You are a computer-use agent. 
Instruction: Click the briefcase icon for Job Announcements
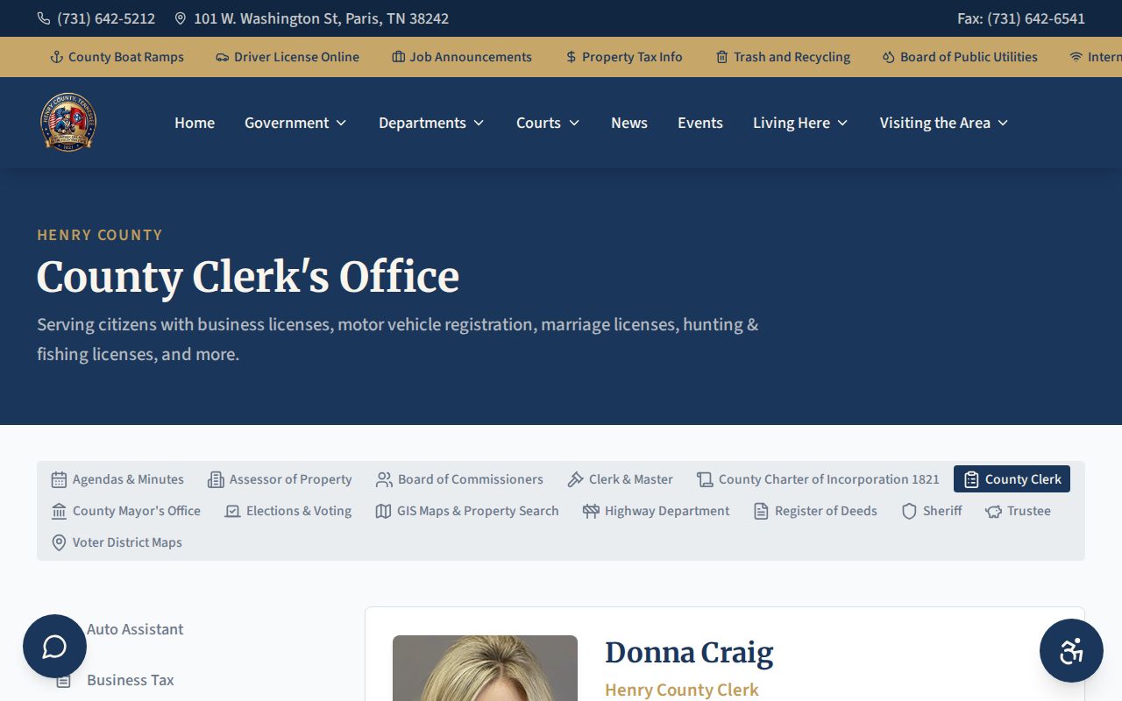(x=398, y=57)
